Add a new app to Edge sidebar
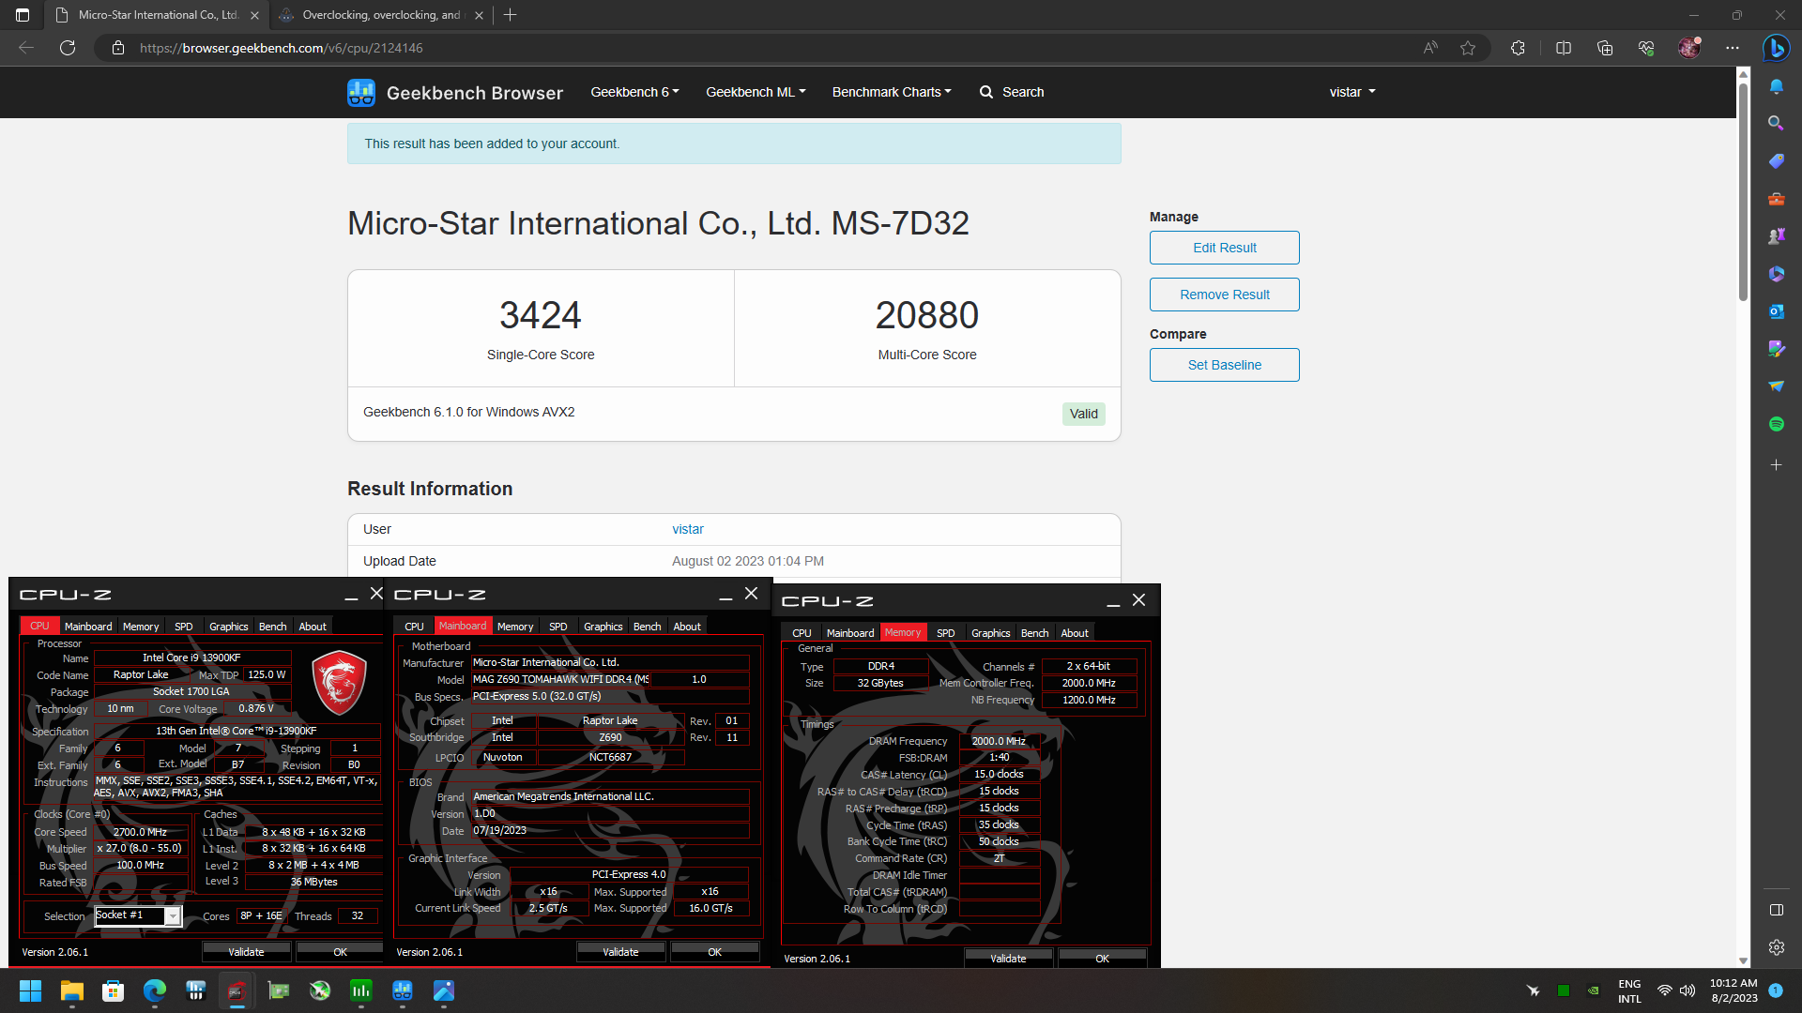 (x=1776, y=465)
